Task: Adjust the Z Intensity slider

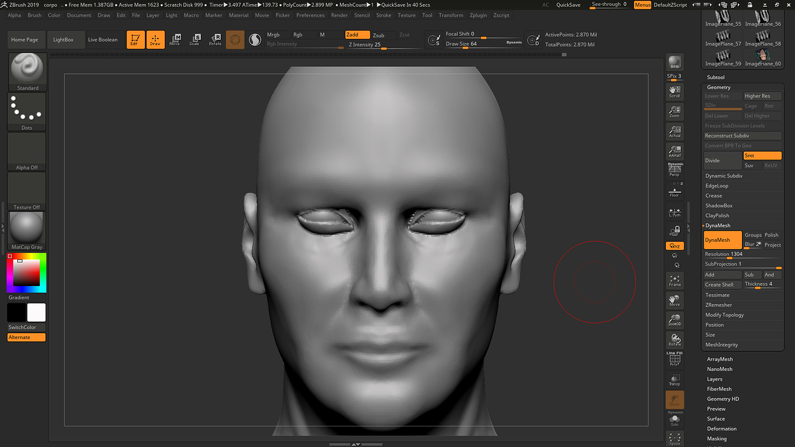Action: 383,45
